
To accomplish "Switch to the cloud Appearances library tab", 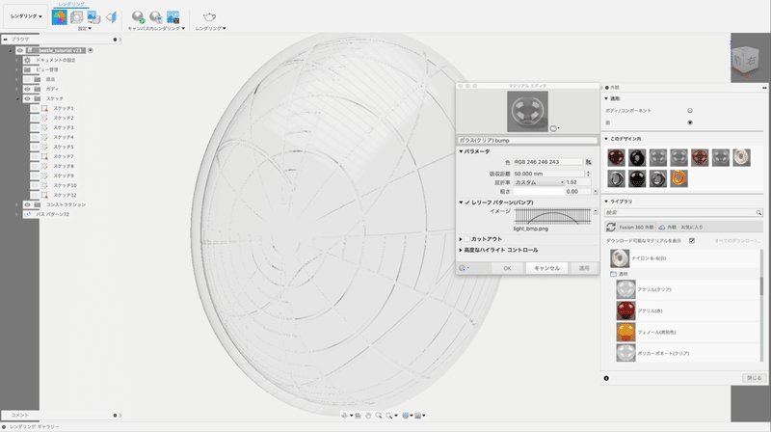I will click(668, 228).
